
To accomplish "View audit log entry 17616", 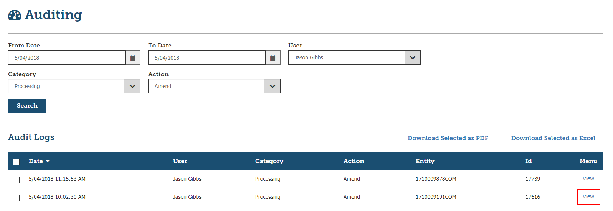I will [588, 197].
